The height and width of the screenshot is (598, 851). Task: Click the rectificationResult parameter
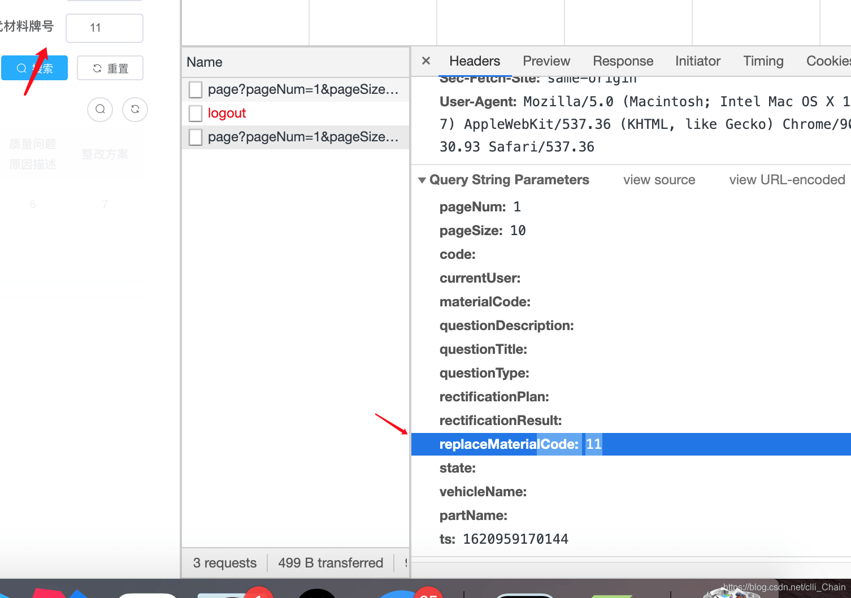501,421
